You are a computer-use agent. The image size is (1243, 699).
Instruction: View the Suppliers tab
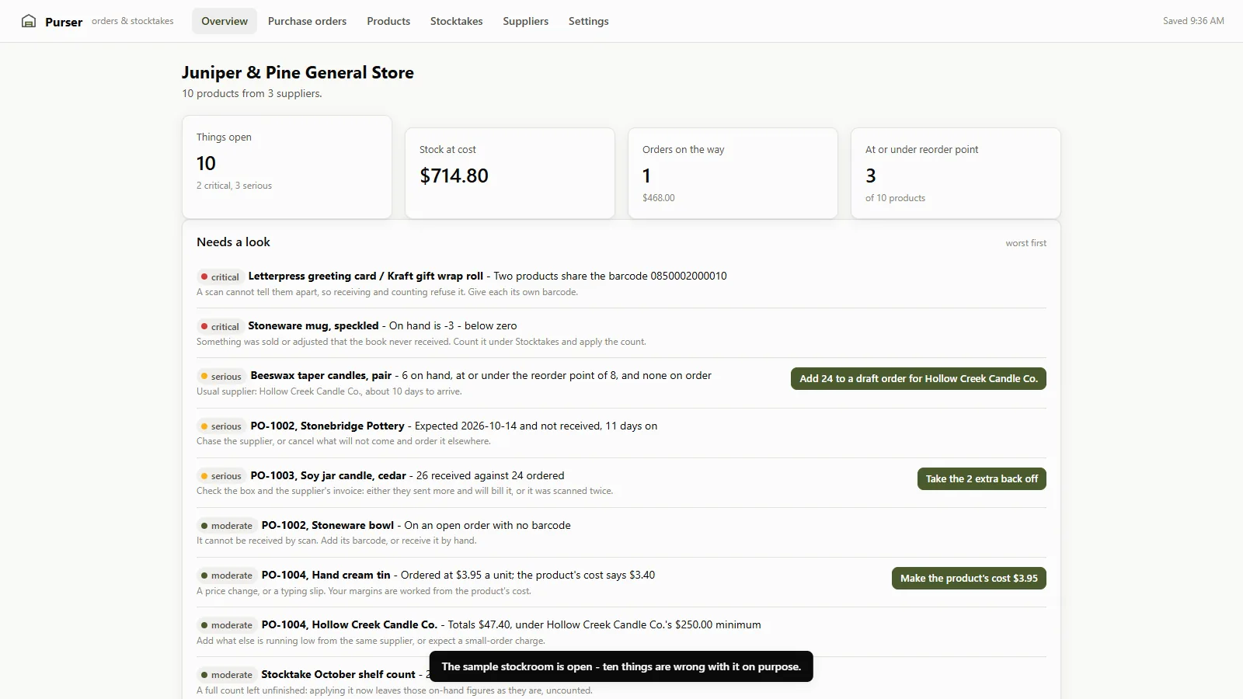tap(525, 21)
